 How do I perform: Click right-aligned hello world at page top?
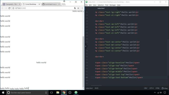point(77,11)
